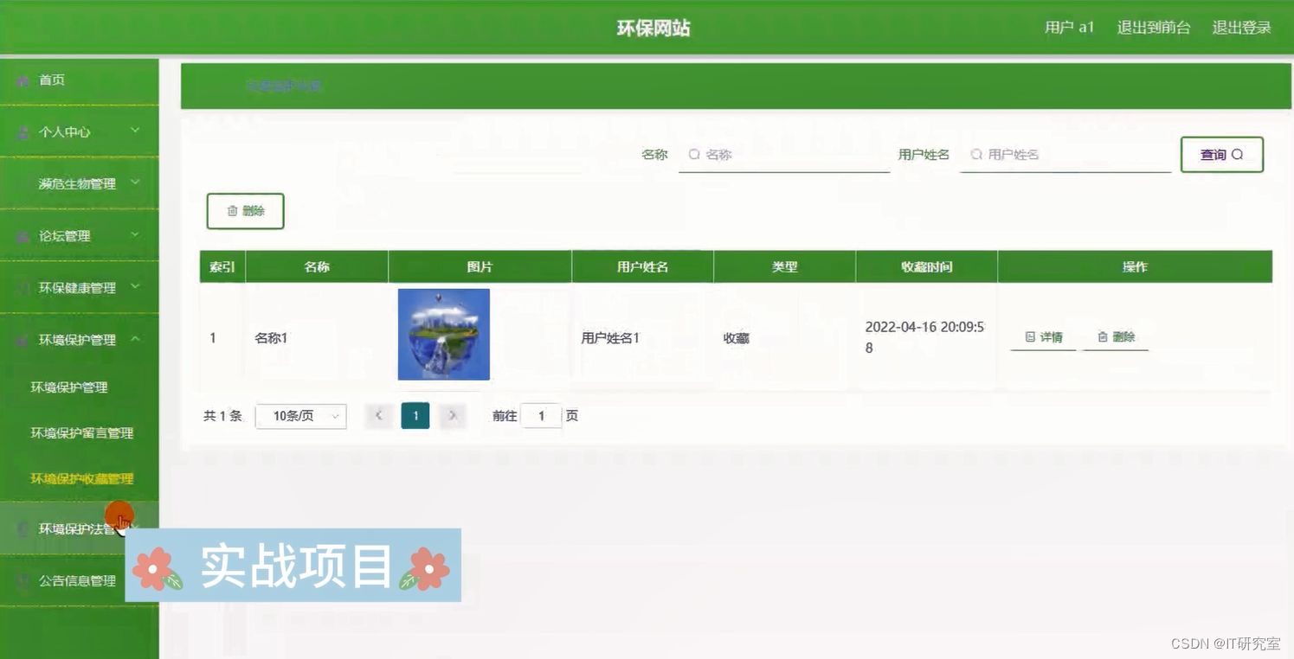Image resolution: width=1294 pixels, height=659 pixels.
Task: Click the 环保网站 site title
Action: click(x=653, y=28)
